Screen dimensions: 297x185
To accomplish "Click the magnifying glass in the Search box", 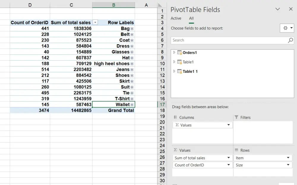I will pos(290,40).
